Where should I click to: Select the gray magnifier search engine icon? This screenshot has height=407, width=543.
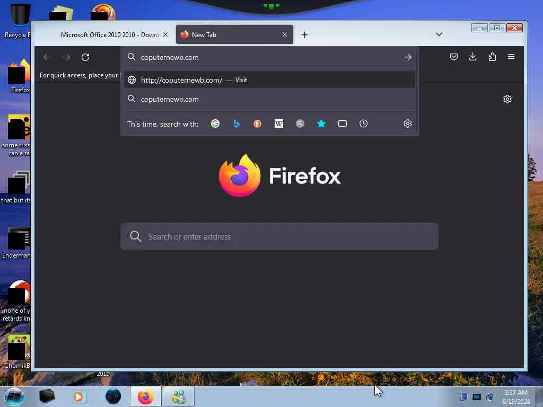click(300, 123)
